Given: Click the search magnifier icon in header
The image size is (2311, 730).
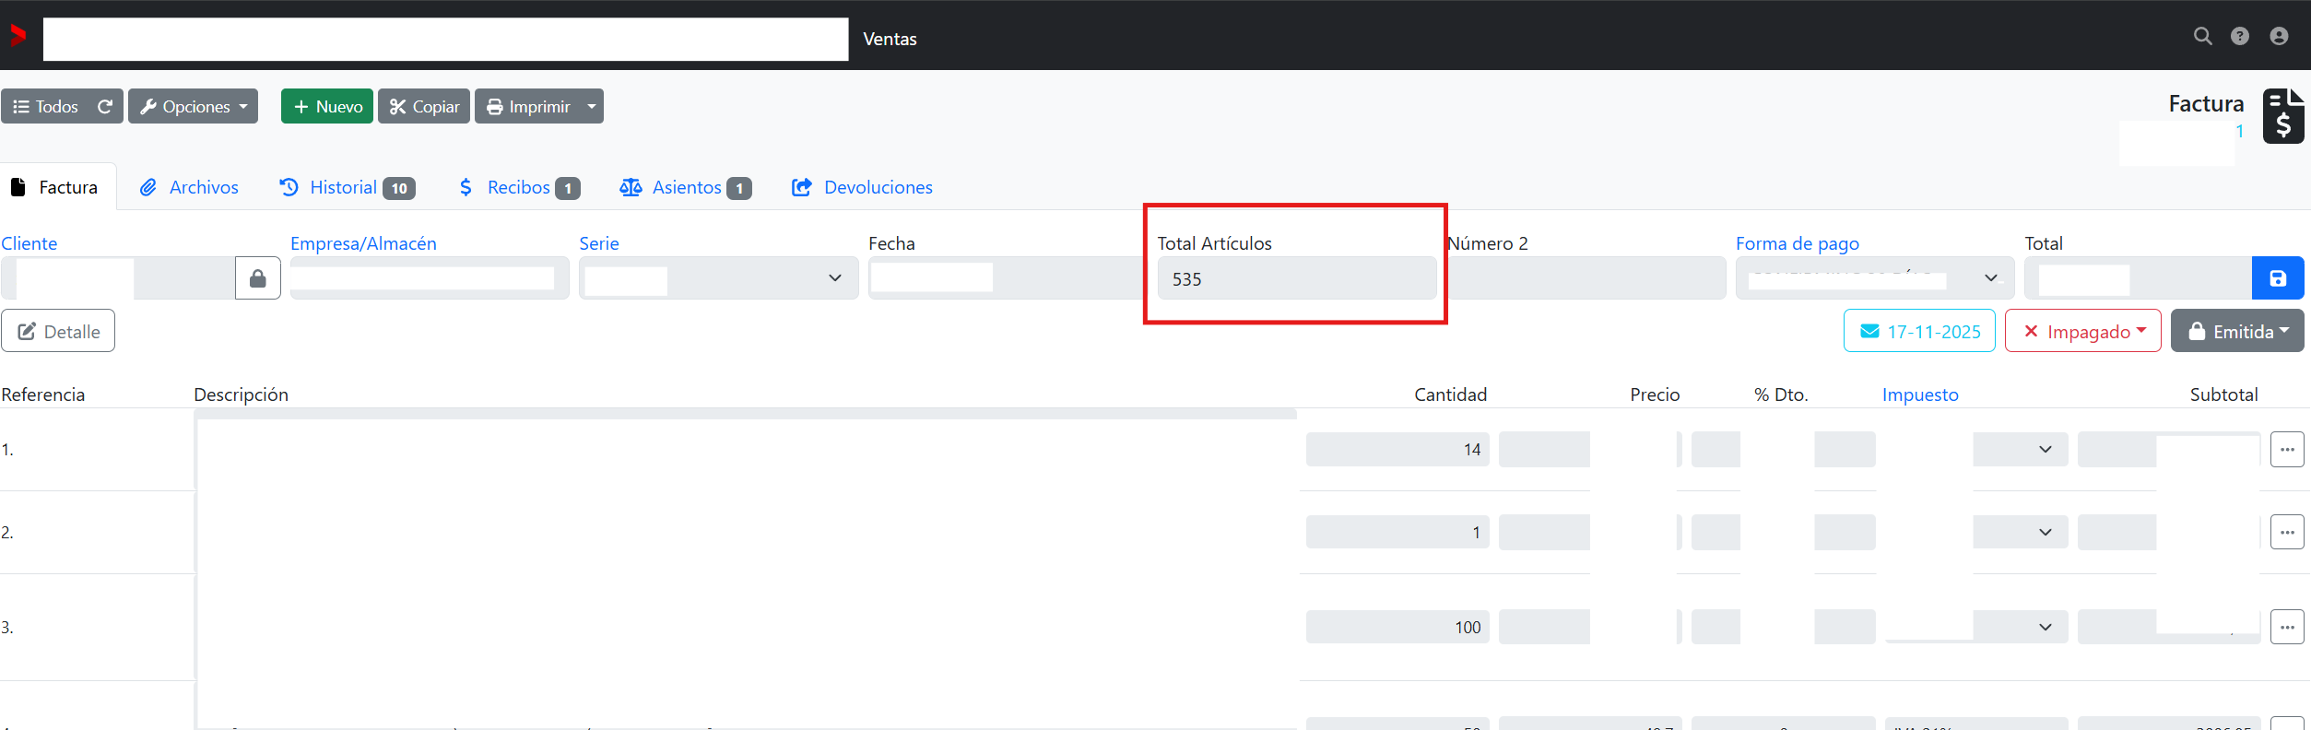Looking at the screenshot, I should (2202, 36).
